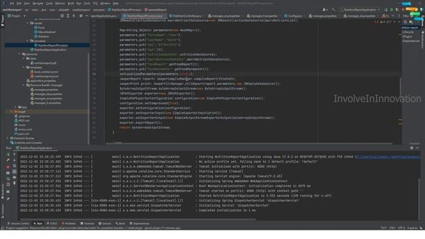Select NutritionReportProcessor in project tree
The image size is (425, 239).
click(51, 45)
